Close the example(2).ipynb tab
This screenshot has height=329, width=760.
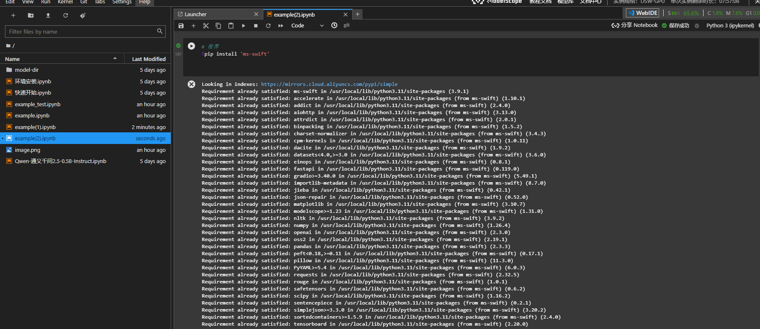pos(346,15)
